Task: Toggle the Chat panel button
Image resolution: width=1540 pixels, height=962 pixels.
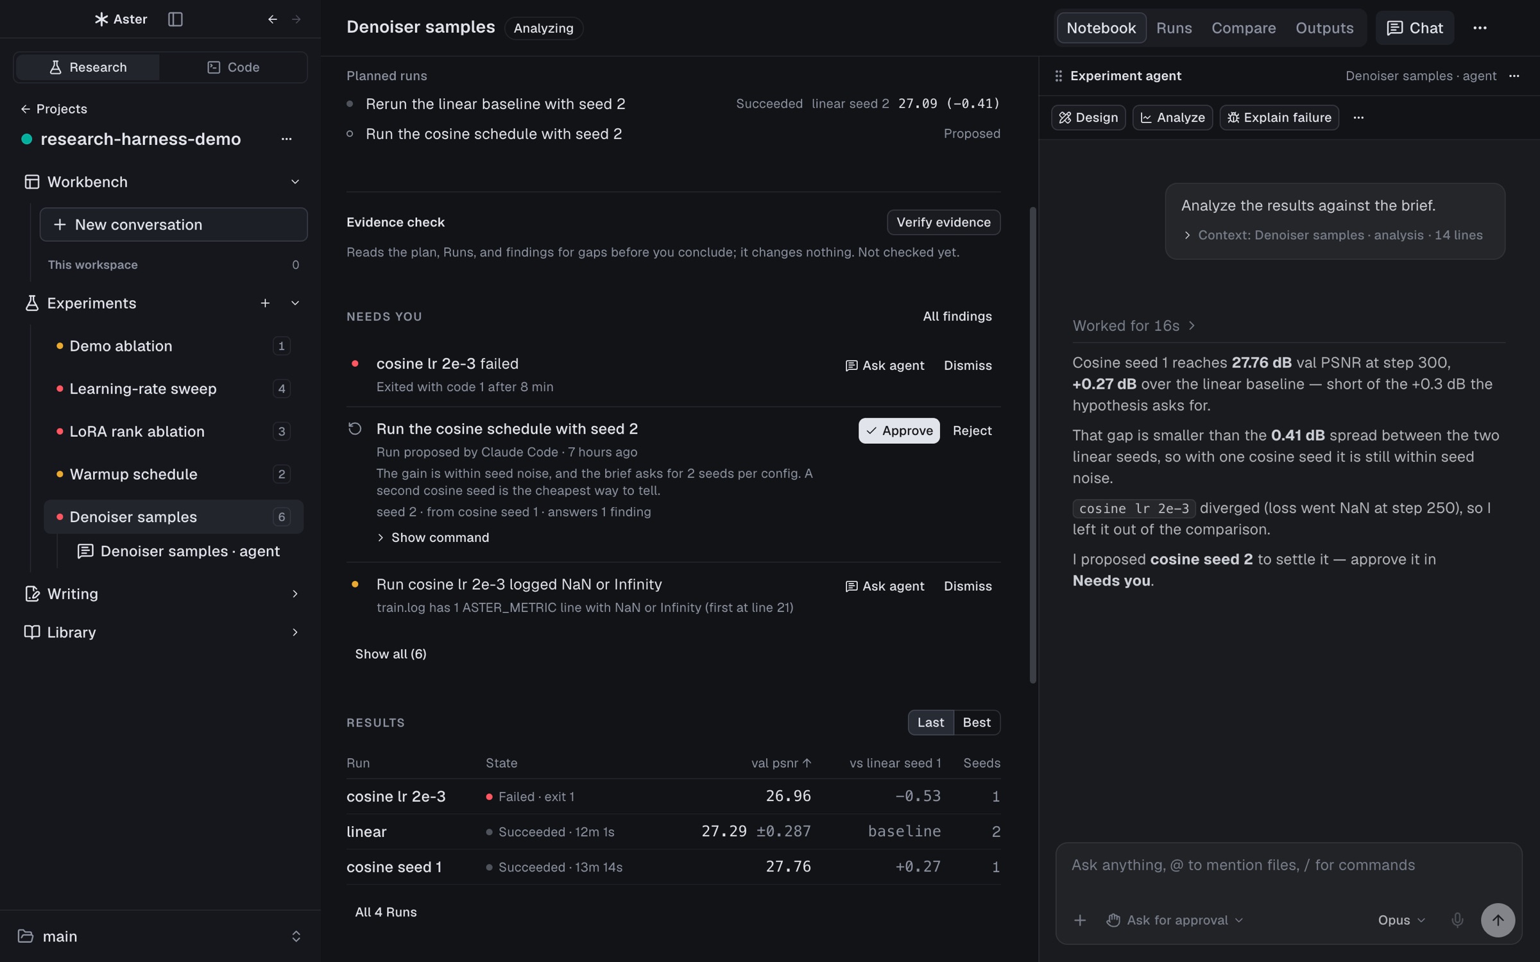Action: point(1414,28)
